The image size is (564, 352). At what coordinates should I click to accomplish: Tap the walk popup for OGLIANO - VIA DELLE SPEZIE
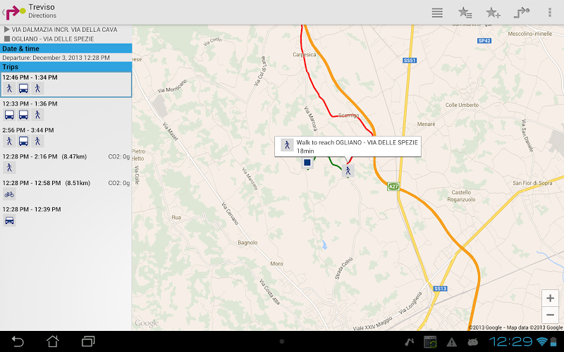[348, 146]
